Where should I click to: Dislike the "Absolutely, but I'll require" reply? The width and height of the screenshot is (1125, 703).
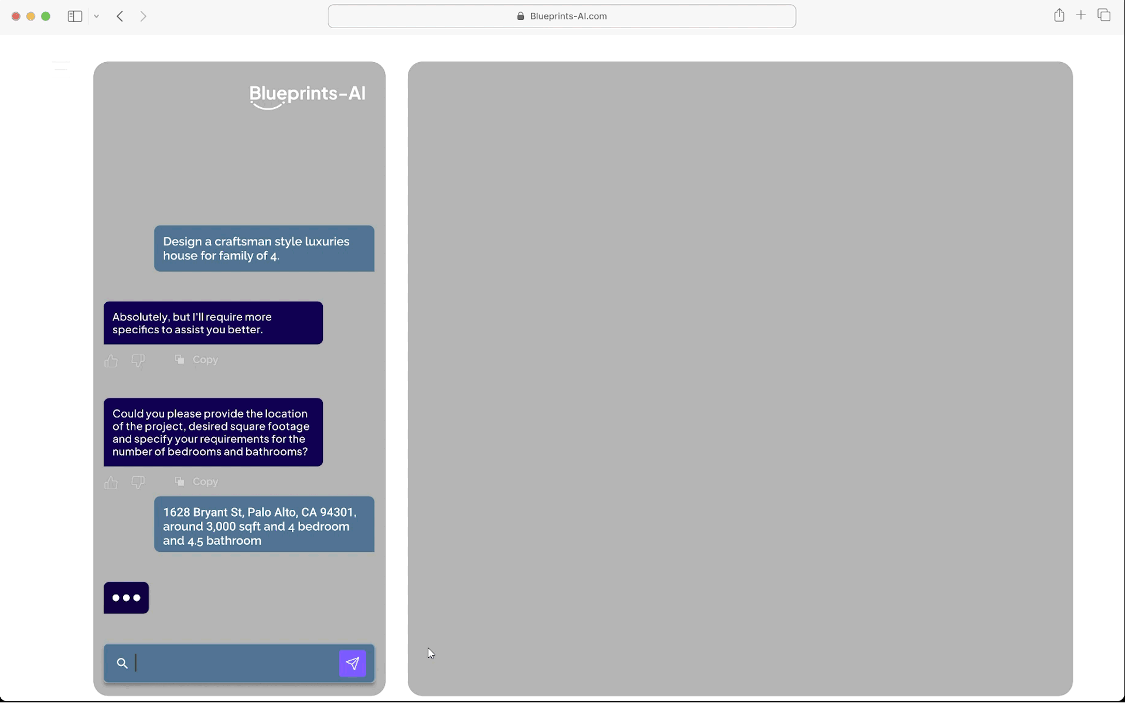[138, 361]
